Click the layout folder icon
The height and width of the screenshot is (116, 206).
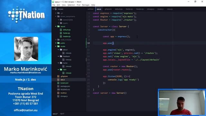point(59,26)
